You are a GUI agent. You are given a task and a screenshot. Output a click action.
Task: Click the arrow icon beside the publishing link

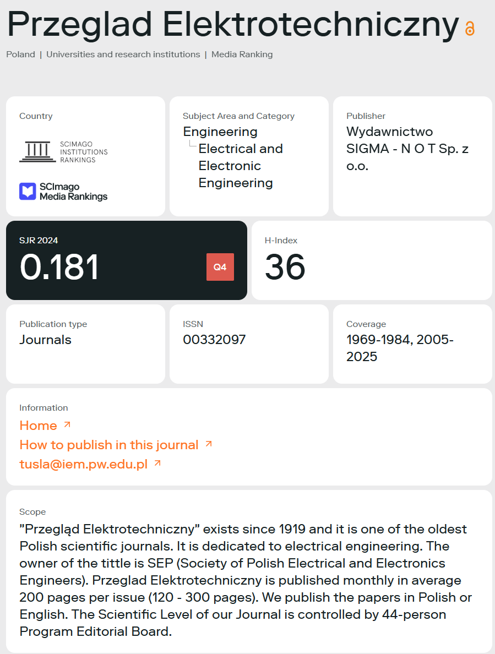[209, 444]
